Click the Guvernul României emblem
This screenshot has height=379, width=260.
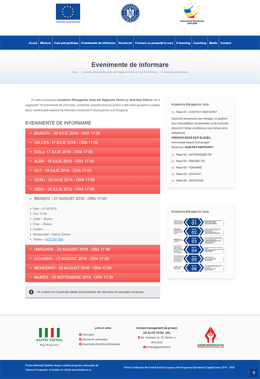130,13
